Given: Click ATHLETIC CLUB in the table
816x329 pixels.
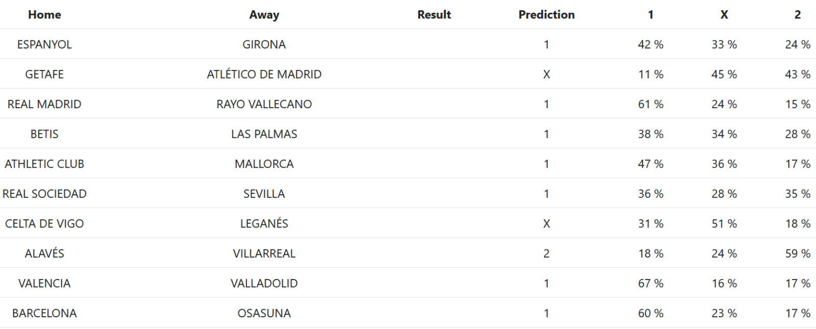Looking at the screenshot, I should coord(44,164).
